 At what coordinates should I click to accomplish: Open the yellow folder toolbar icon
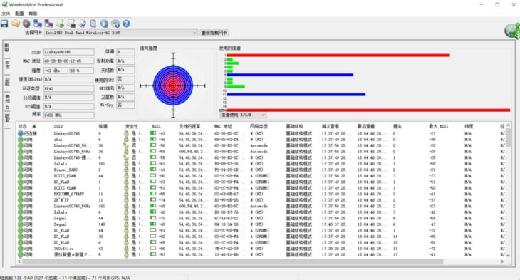point(16,24)
